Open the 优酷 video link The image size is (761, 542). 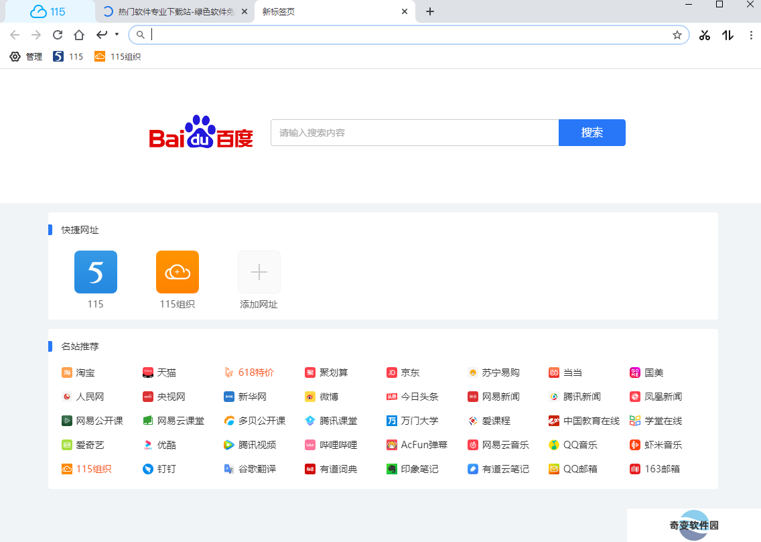click(x=159, y=445)
